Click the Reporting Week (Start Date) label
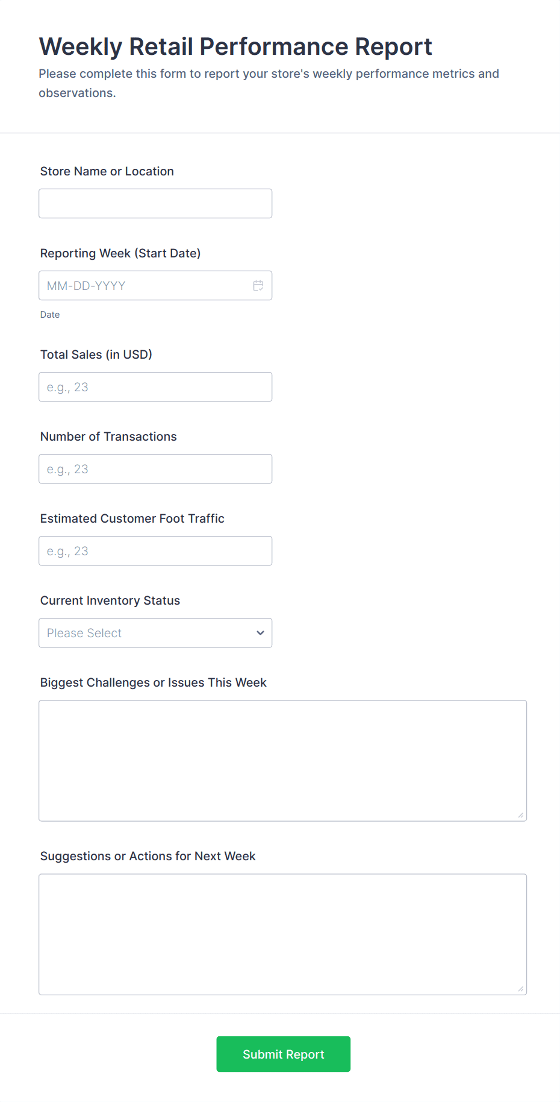Viewport: 560px width, 1102px height. pyautogui.click(x=120, y=253)
